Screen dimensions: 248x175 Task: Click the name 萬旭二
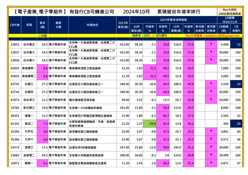coord(29,124)
